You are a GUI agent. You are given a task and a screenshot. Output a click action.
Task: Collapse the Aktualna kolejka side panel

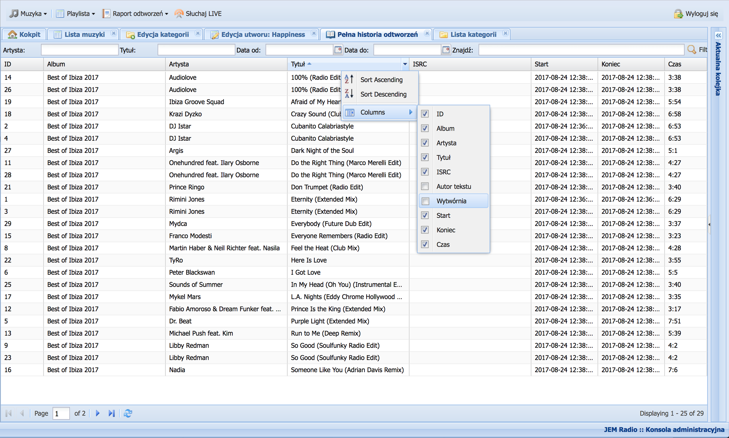[718, 36]
